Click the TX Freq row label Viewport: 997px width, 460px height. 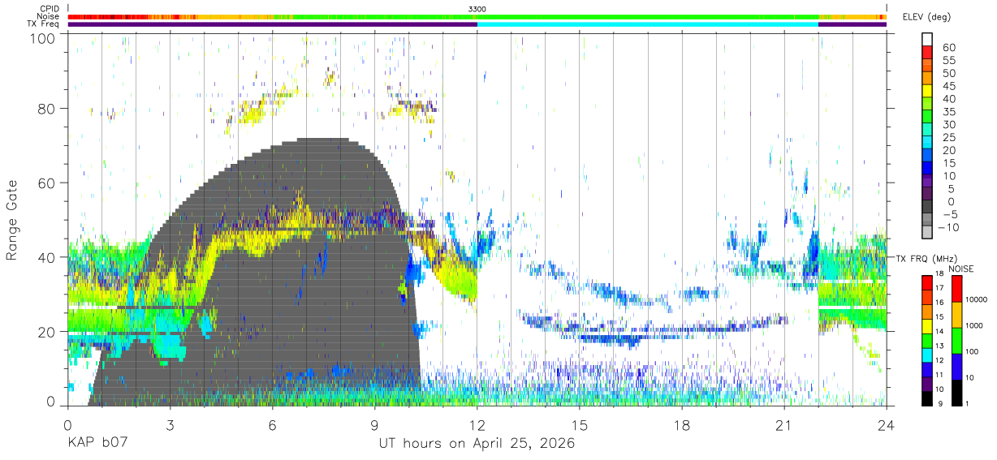[43, 24]
